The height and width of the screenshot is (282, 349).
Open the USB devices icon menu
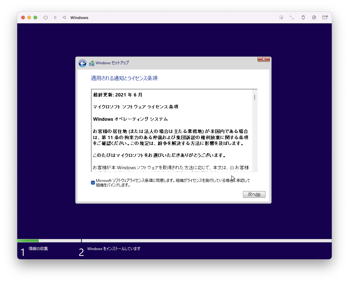[x=303, y=18]
